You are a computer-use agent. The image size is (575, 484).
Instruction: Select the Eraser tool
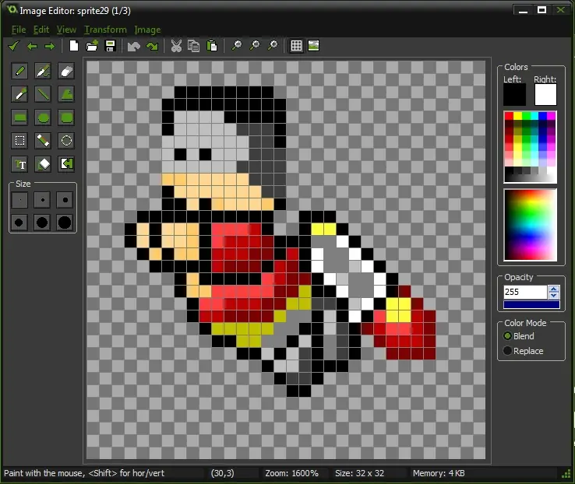point(66,71)
